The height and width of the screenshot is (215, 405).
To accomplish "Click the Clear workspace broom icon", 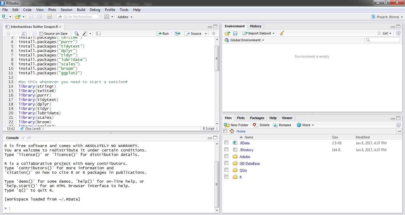I will [x=282, y=33].
